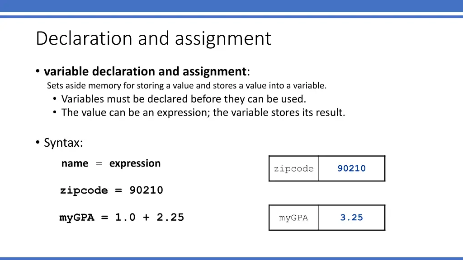Click the 'zipcode' label cell in table
463x260 pixels.
[x=294, y=169]
